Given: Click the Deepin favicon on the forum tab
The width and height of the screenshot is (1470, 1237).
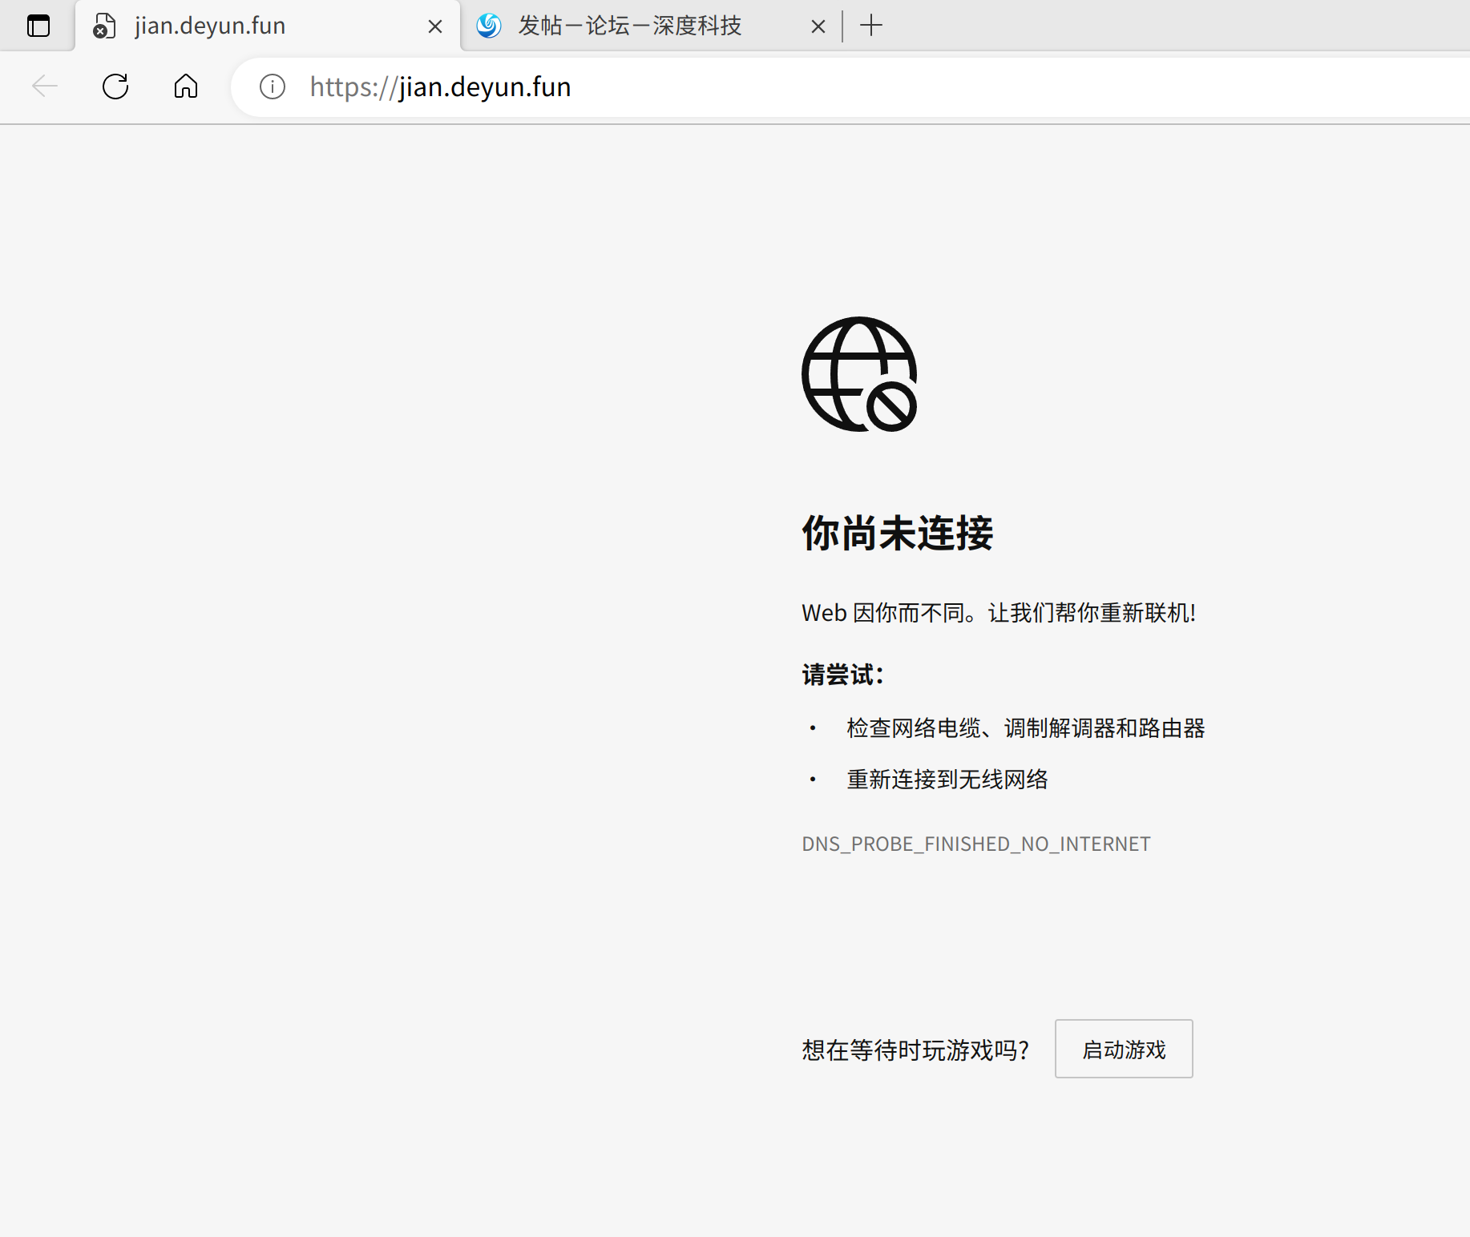Looking at the screenshot, I should (489, 26).
